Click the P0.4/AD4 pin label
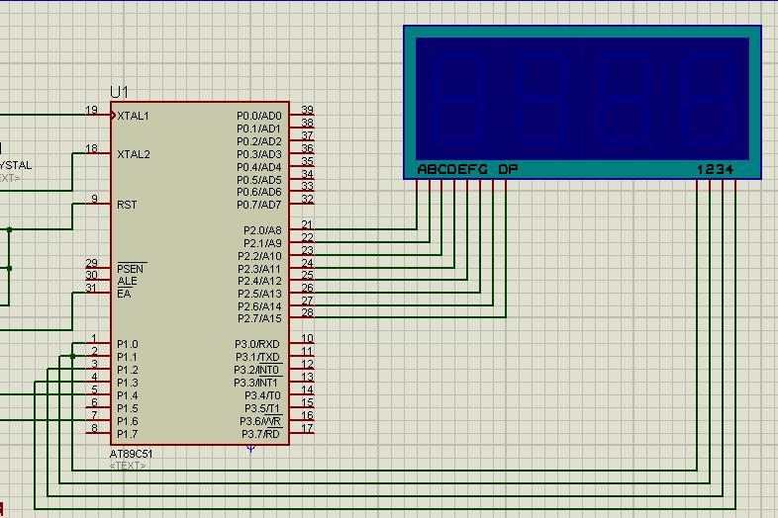 (259, 167)
